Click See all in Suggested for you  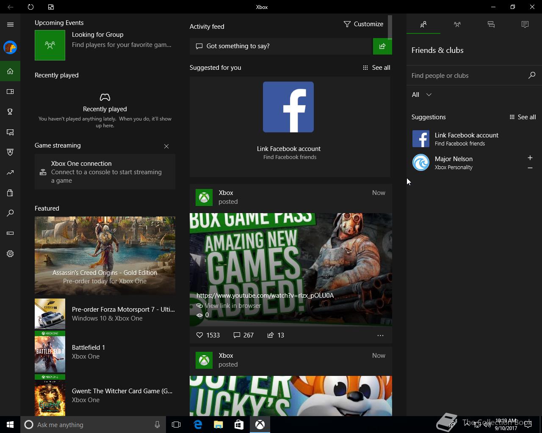tap(376, 68)
